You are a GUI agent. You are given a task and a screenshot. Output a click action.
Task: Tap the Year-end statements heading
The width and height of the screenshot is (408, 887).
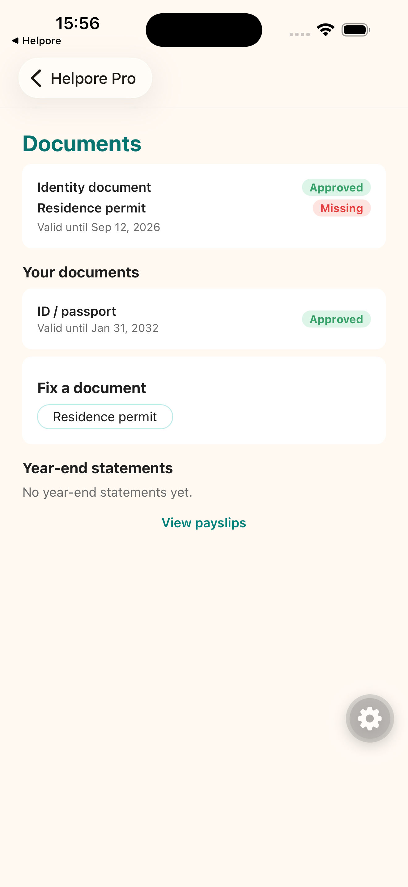pos(98,468)
